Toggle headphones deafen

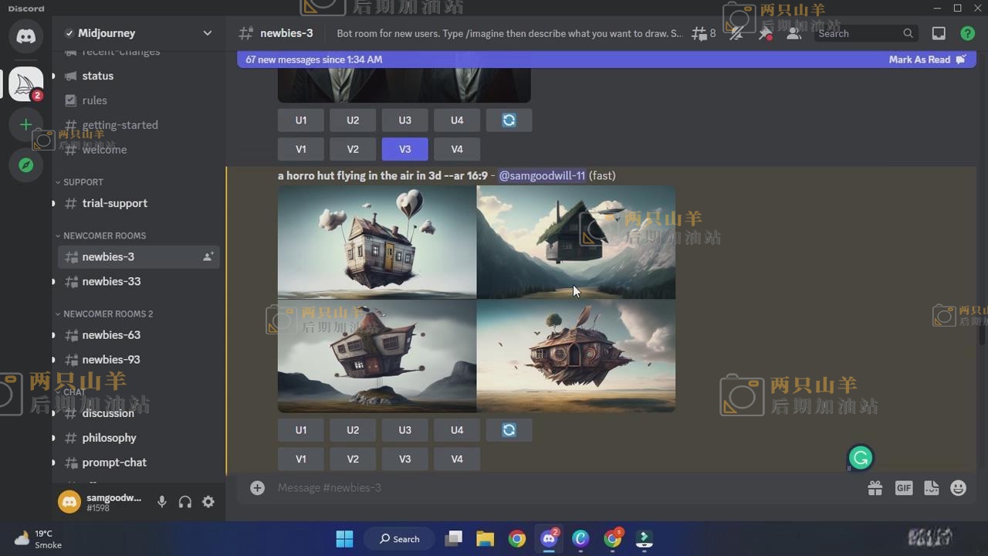[184, 502]
